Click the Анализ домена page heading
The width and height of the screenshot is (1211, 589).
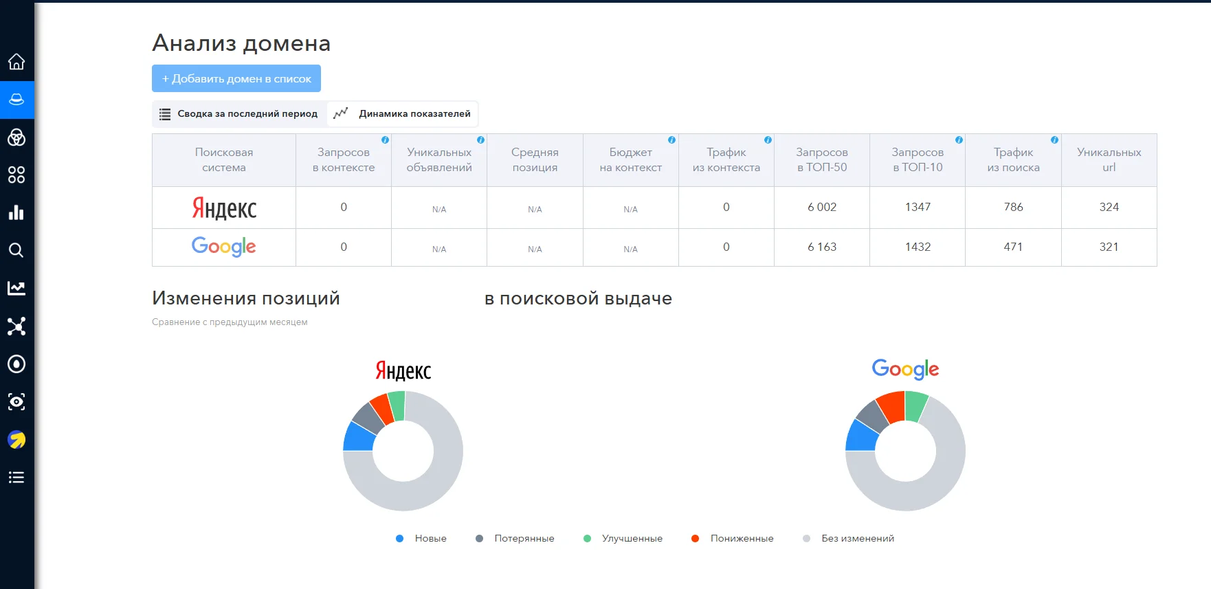241,43
